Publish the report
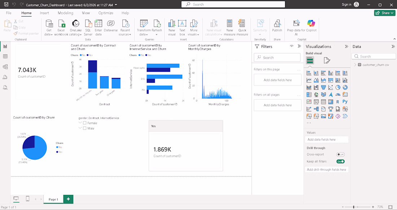Image resolution: width=397 pixels, height=210 pixels. click(x=277, y=26)
